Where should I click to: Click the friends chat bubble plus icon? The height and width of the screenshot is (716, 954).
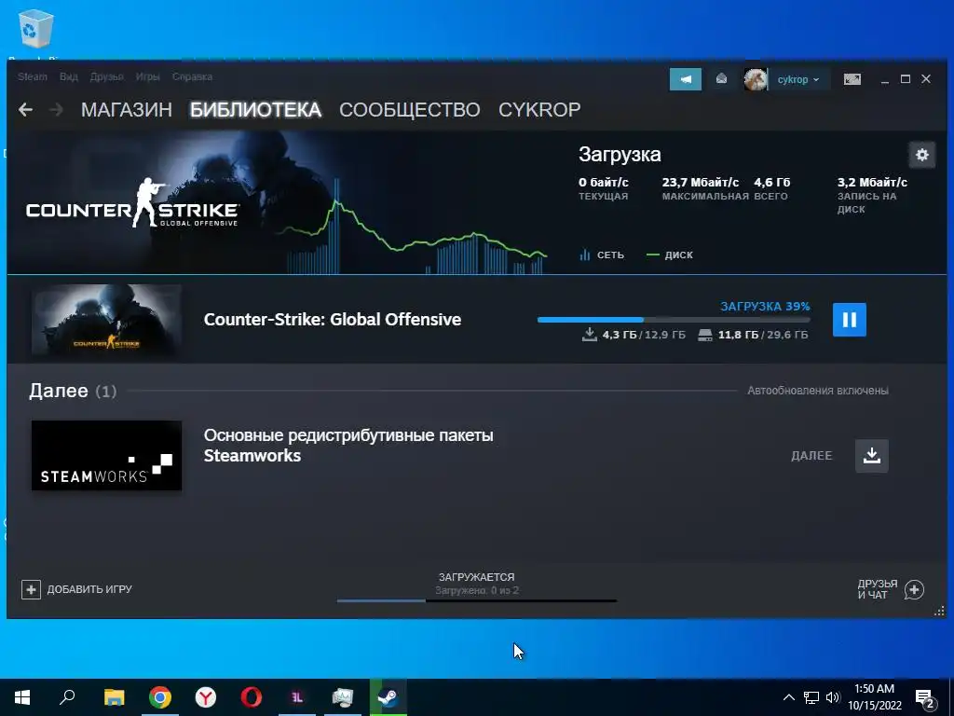[914, 589]
